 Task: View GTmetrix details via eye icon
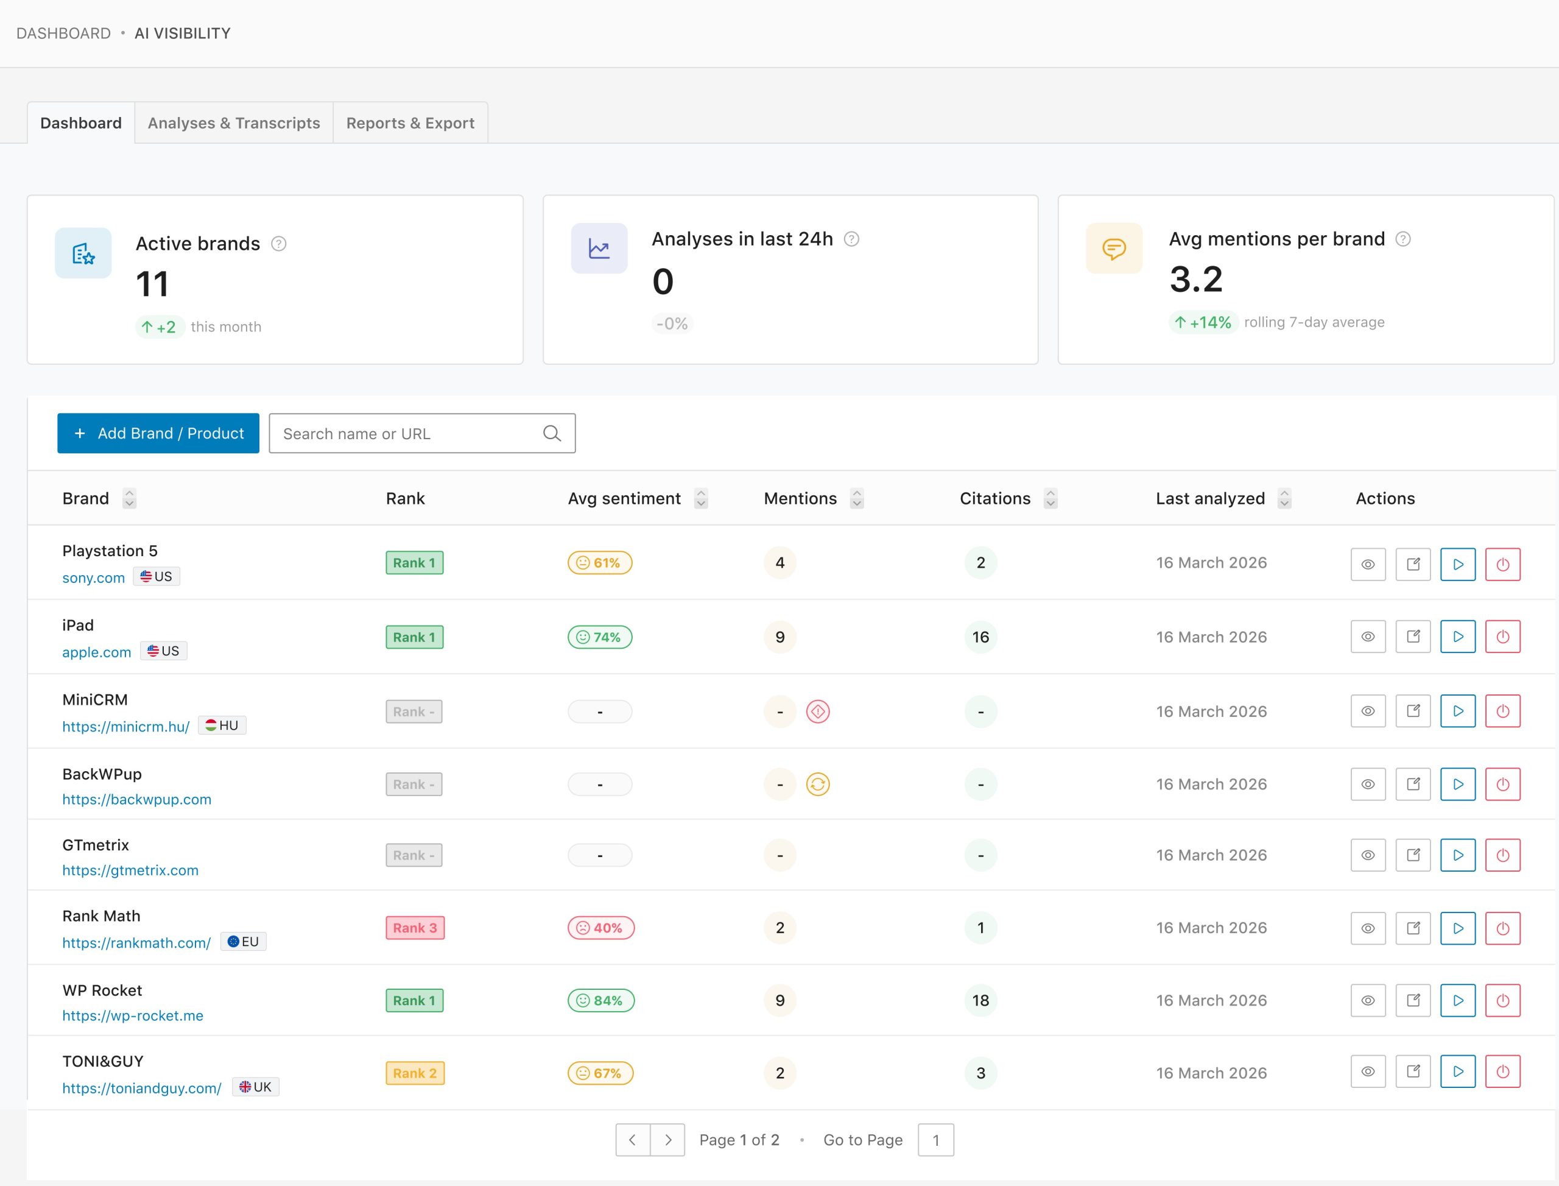(x=1368, y=855)
